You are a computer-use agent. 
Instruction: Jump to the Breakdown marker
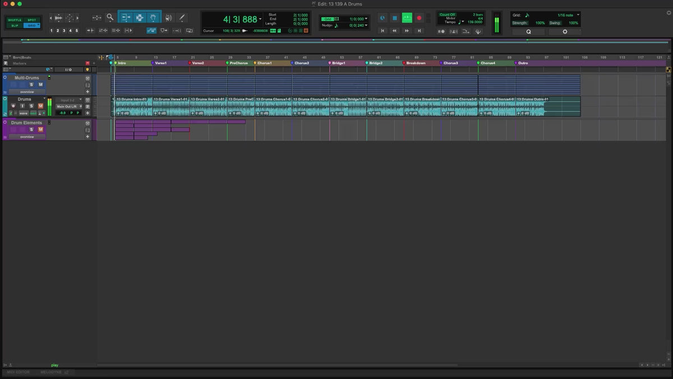416,63
